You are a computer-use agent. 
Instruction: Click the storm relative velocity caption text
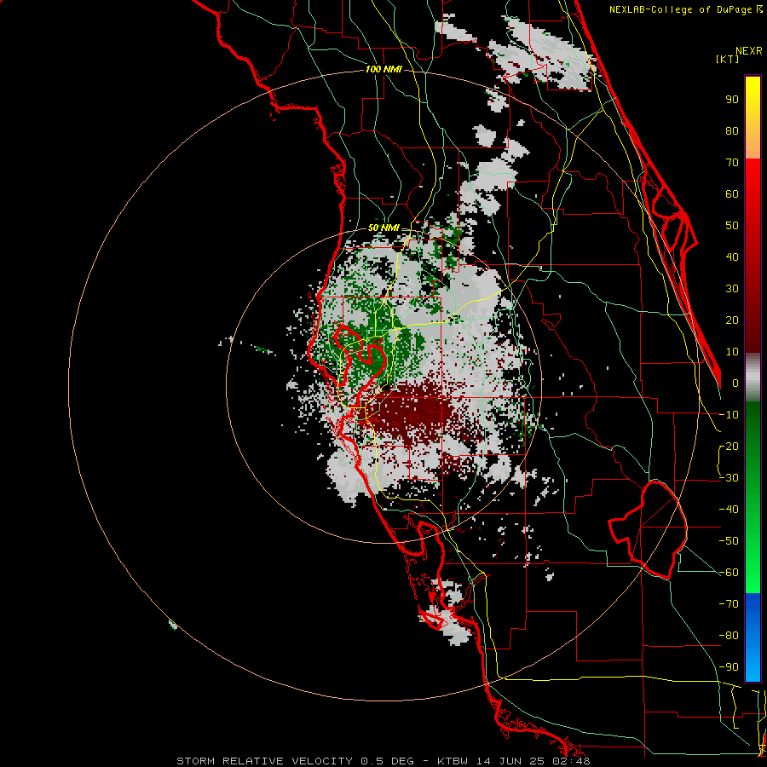pos(383,761)
